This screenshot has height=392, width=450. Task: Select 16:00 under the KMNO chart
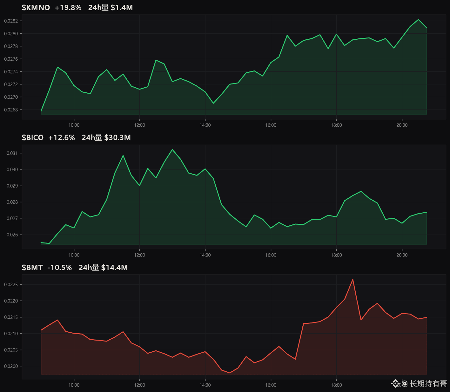[x=271, y=125]
